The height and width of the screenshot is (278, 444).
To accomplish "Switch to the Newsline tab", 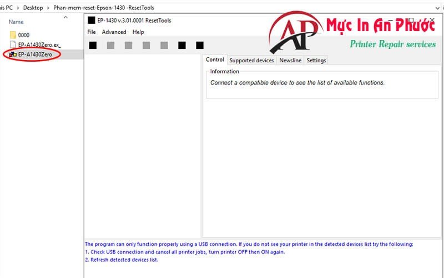I will click(290, 60).
